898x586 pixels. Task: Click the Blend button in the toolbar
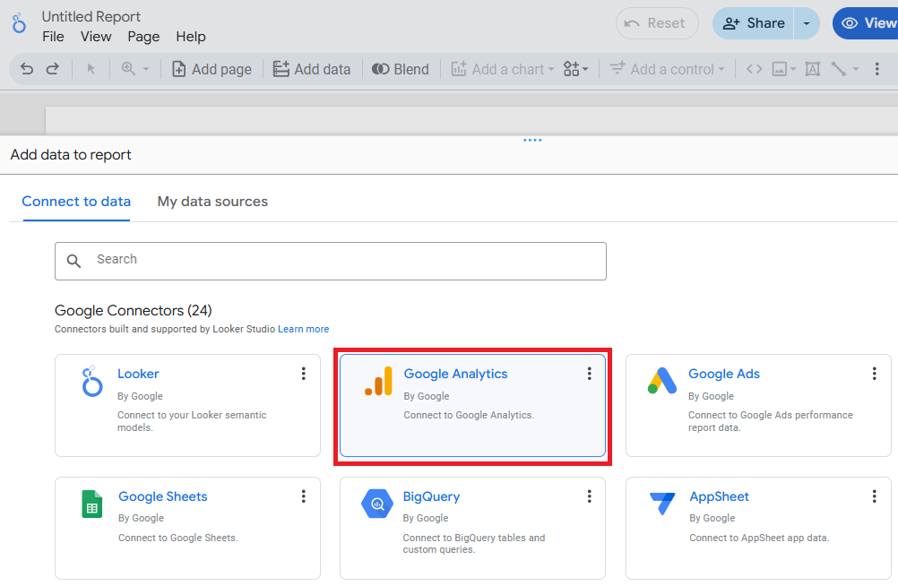[x=401, y=69]
